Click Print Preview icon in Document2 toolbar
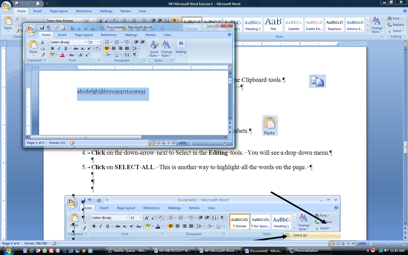The width and height of the screenshot is (408, 255). [64, 27]
